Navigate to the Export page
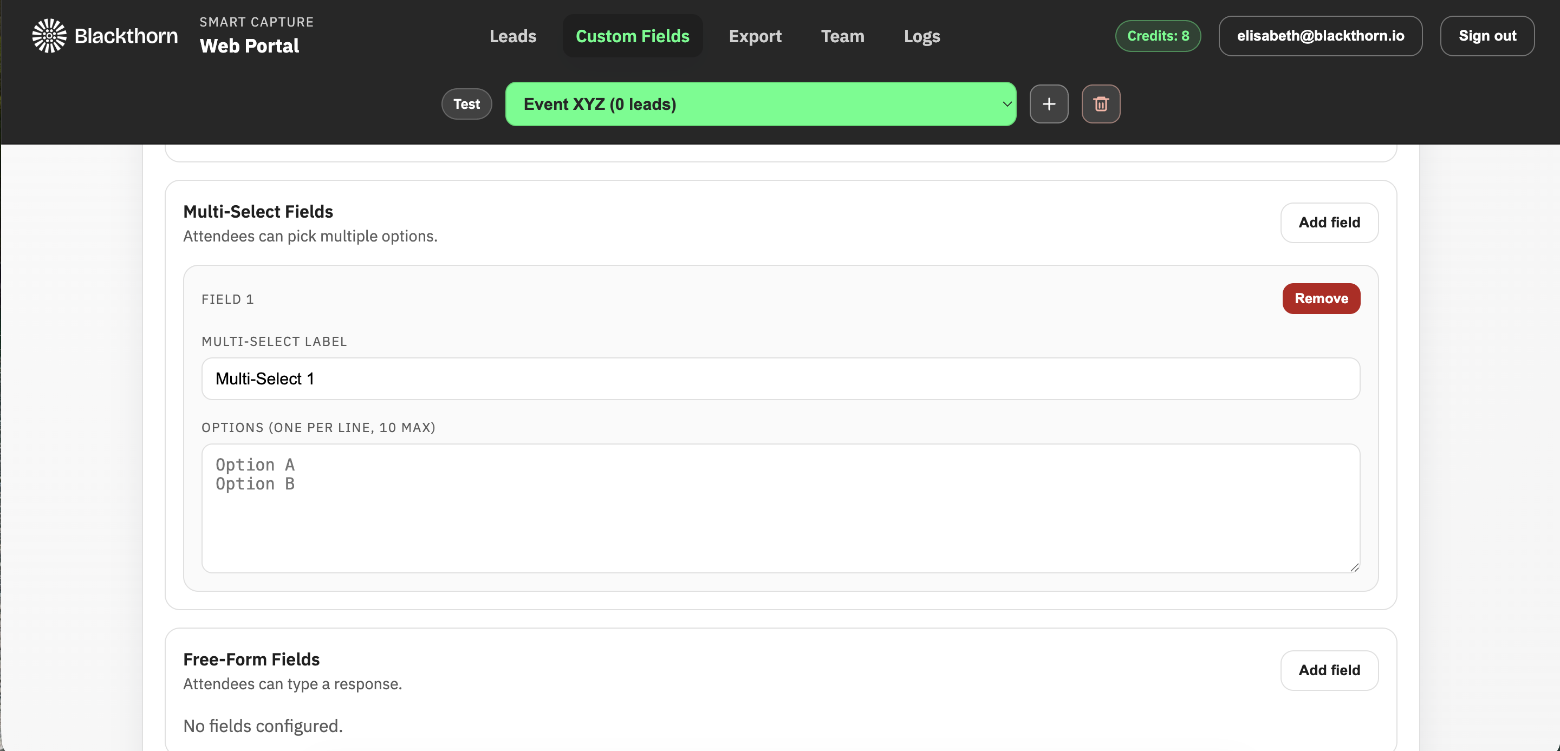This screenshot has width=1560, height=751. tap(755, 36)
